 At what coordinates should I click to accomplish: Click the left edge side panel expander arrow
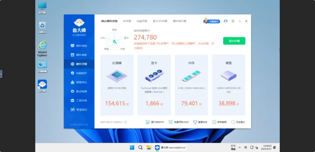point(1,74)
